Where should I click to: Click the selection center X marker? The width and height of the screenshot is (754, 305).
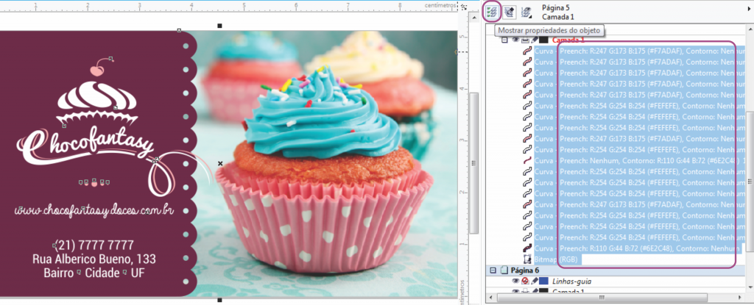click(220, 164)
